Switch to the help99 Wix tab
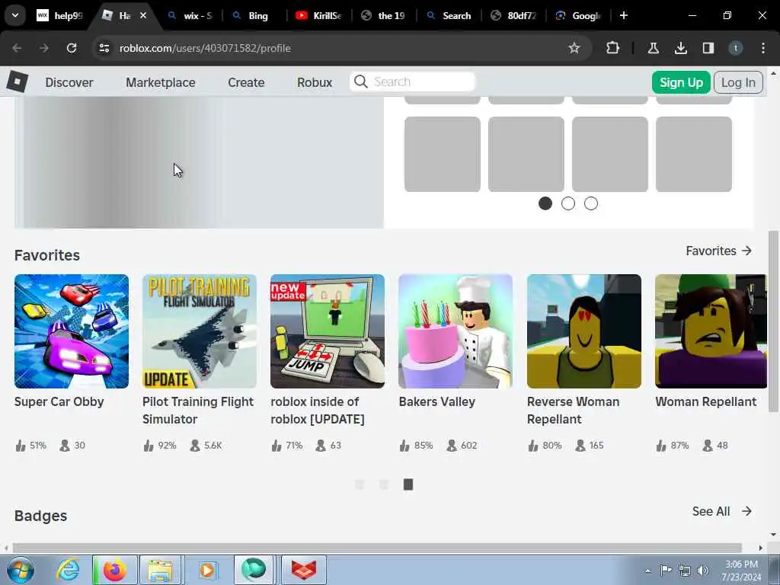The width and height of the screenshot is (780, 585). 59,15
